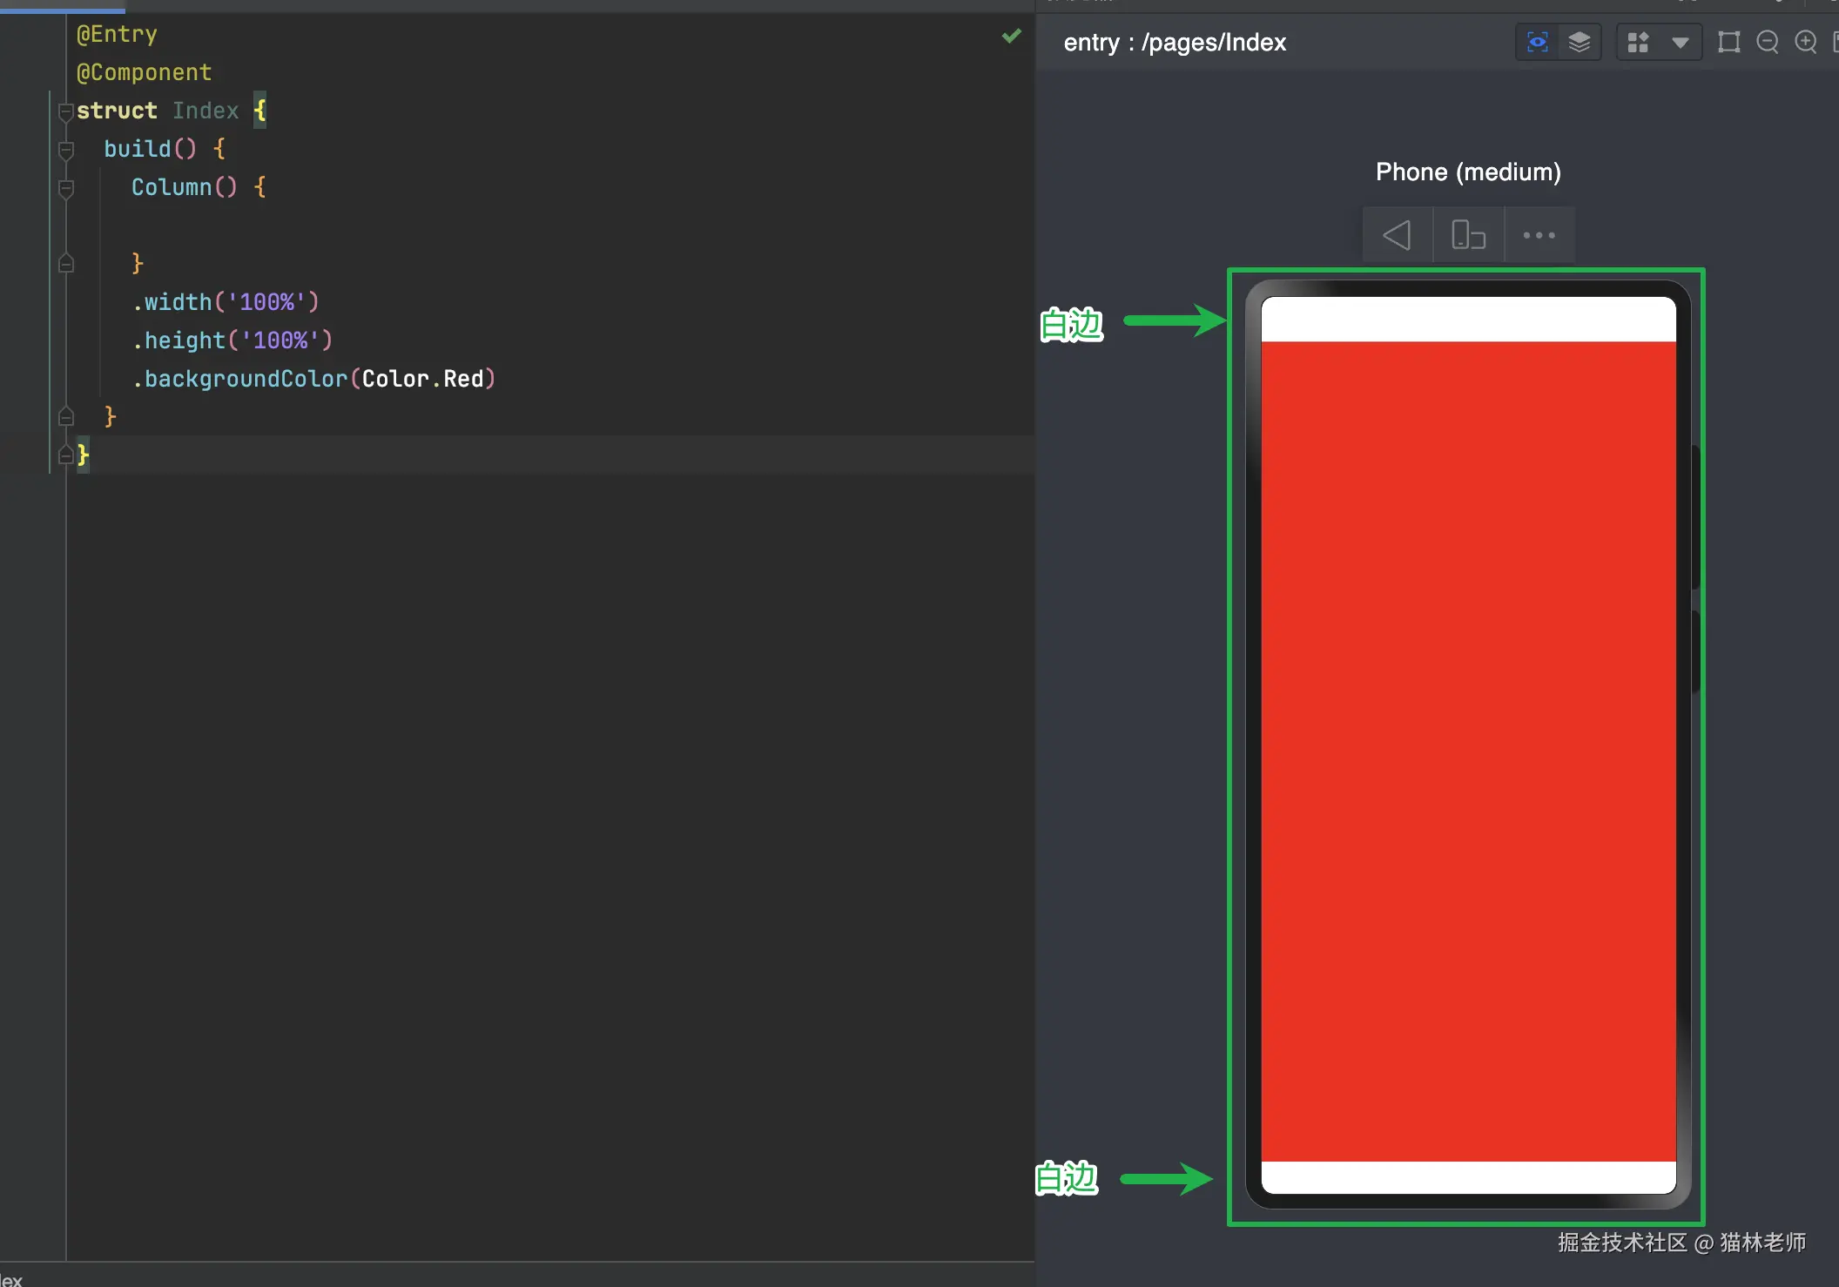Zoom out the previewer
1839x1287 pixels.
[x=1767, y=42]
